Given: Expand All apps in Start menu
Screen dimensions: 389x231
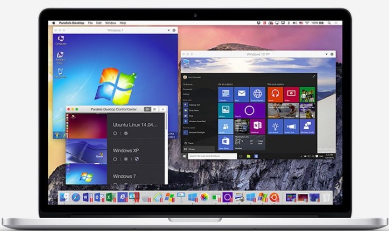Looking at the screenshot, I should coord(191,149).
